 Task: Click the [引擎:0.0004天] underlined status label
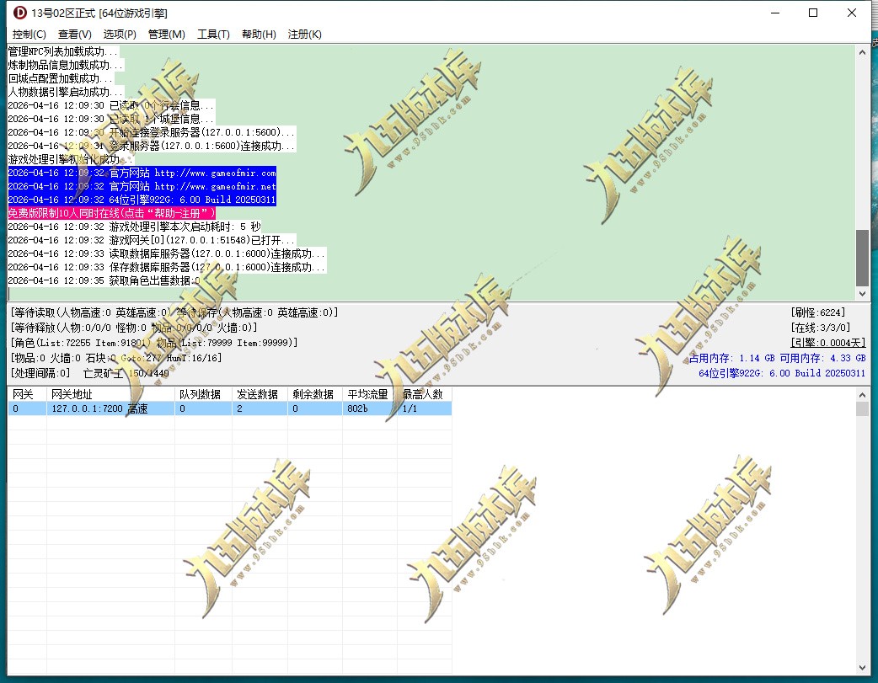[828, 343]
